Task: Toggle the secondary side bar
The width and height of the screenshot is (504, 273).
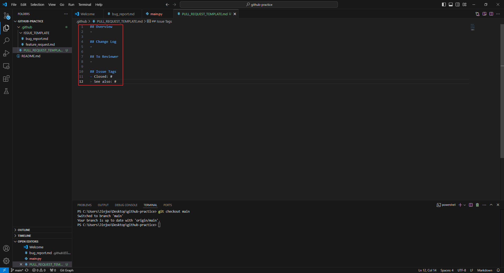Action: [x=458, y=4]
